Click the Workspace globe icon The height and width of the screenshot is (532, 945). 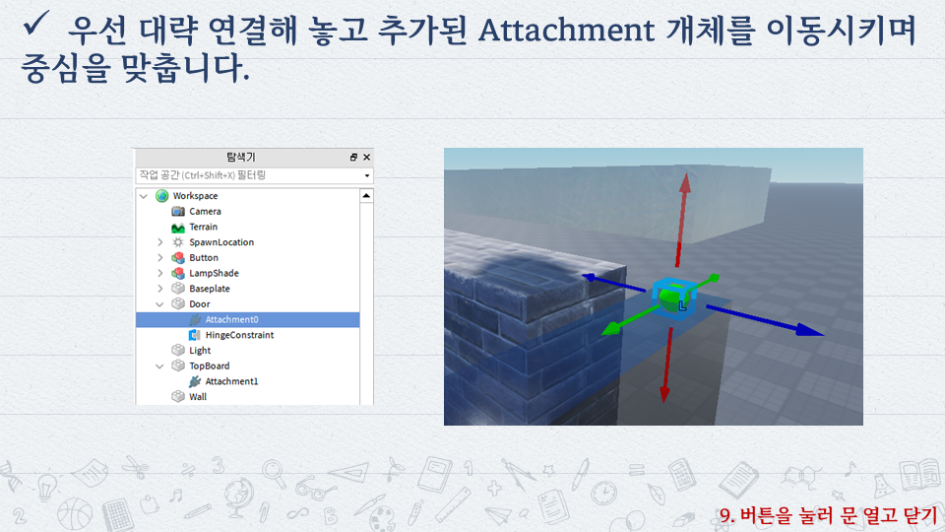pos(162,195)
